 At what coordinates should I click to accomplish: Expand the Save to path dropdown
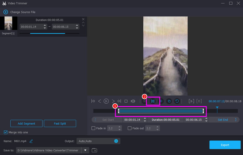[85, 150]
